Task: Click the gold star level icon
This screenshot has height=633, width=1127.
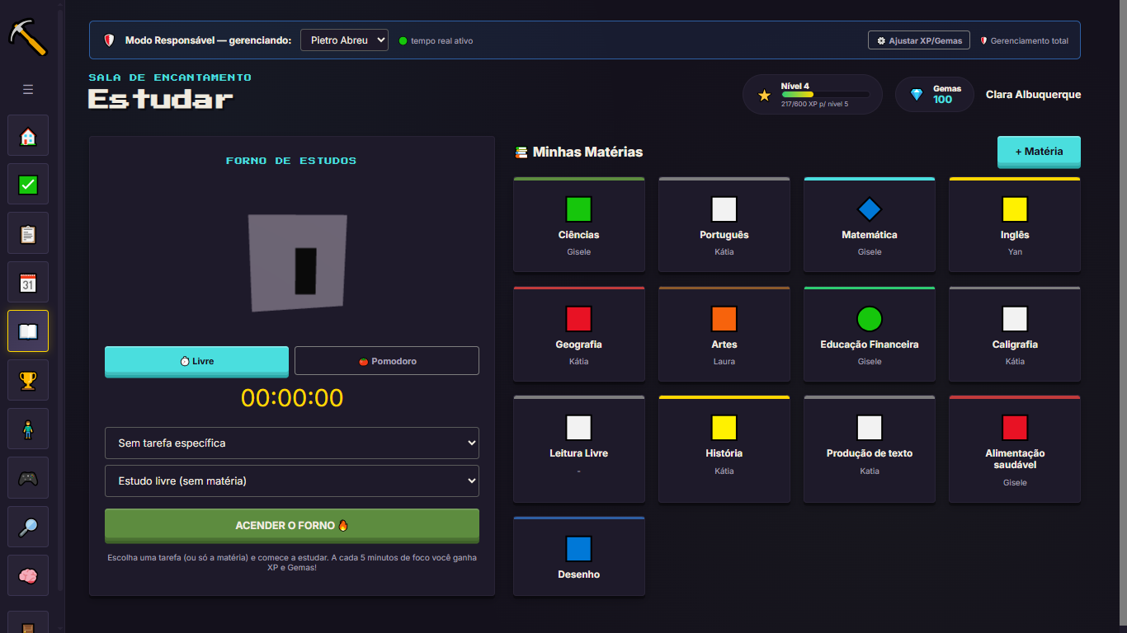Action: pyautogui.click(x=764, y=95)
